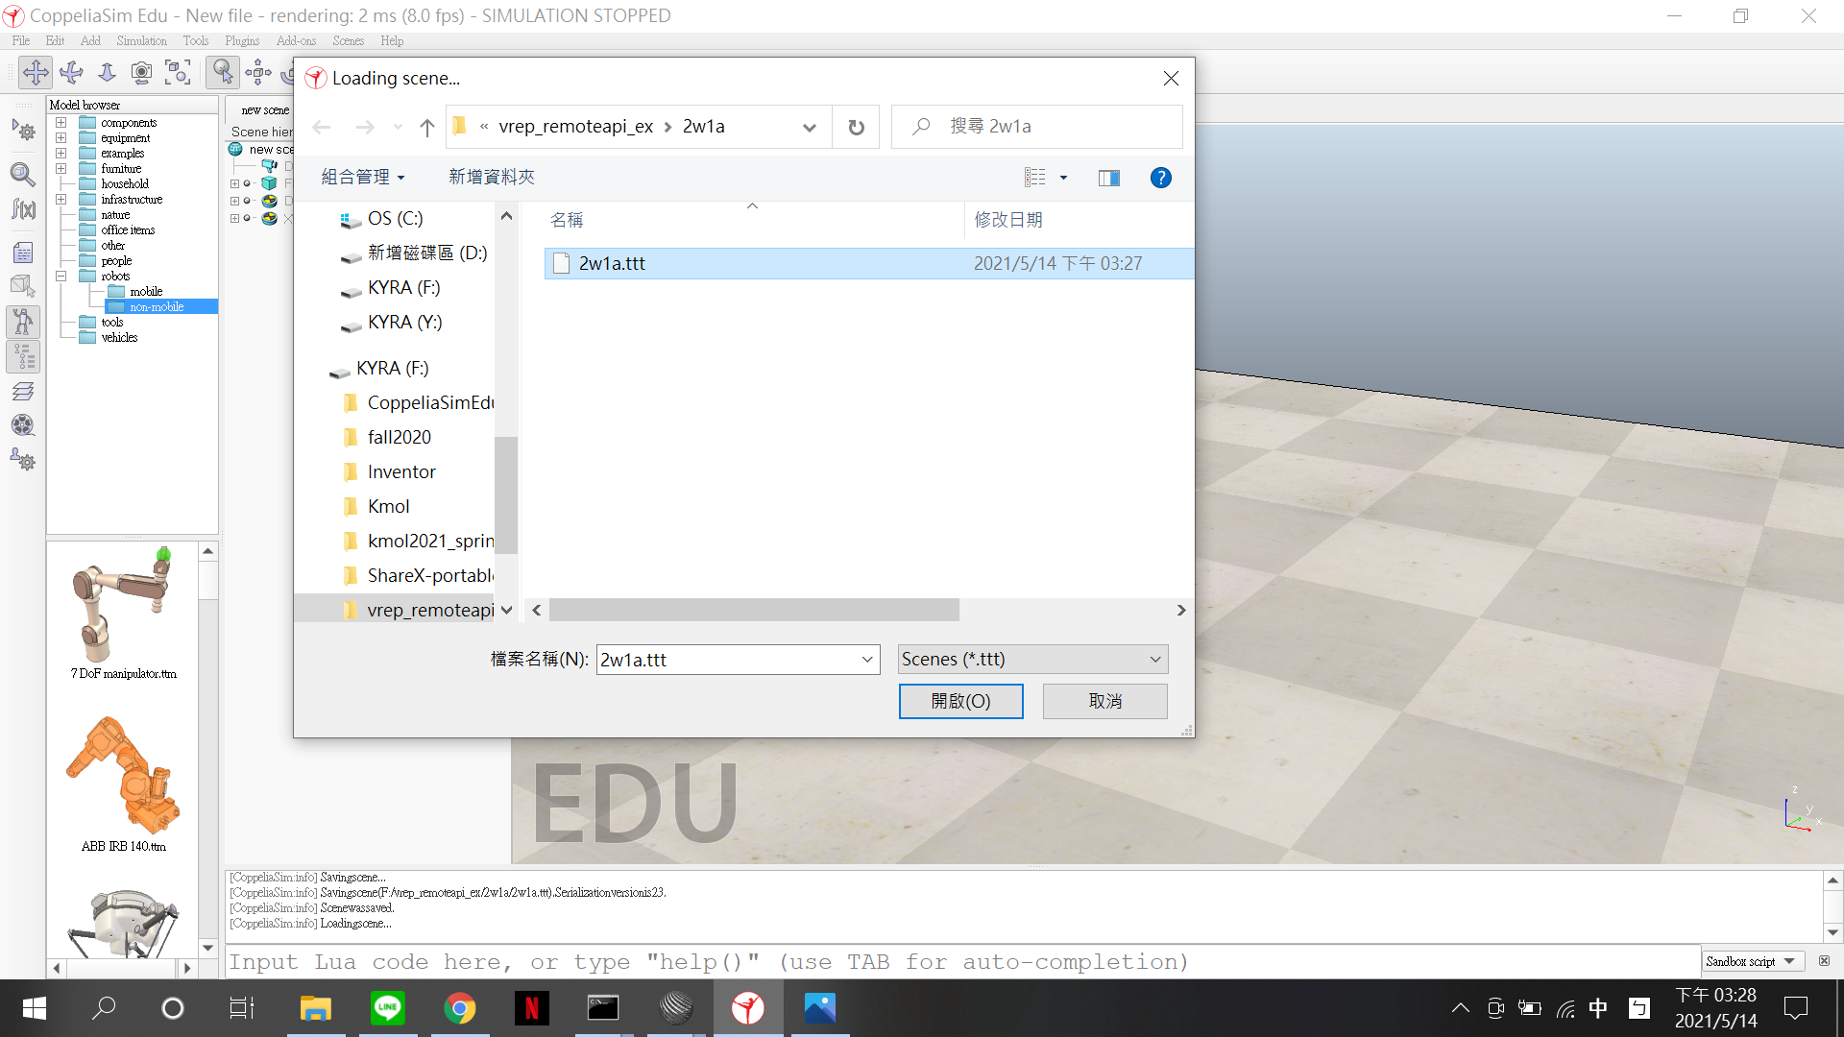
Task: Click the 取消 cancel button
Action: [x=1105, y=701]
